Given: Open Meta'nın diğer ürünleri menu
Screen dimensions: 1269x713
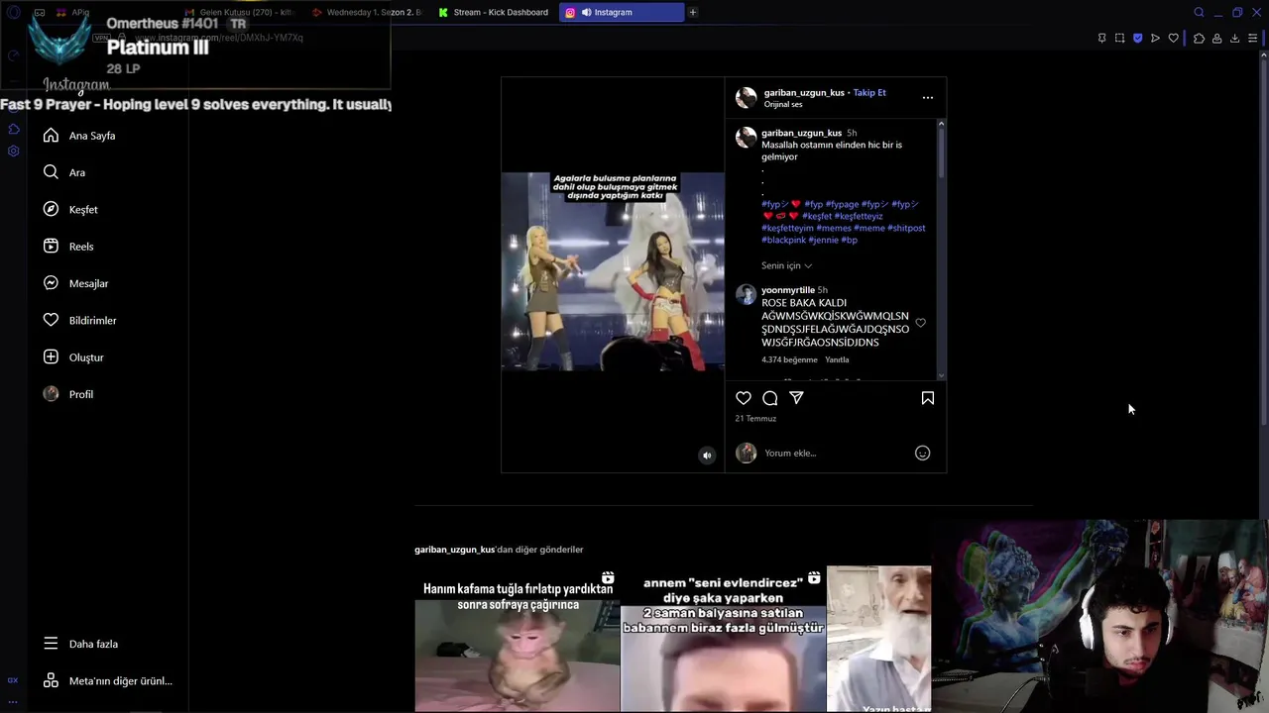Looking at the screenshot, I should [108, 681].
